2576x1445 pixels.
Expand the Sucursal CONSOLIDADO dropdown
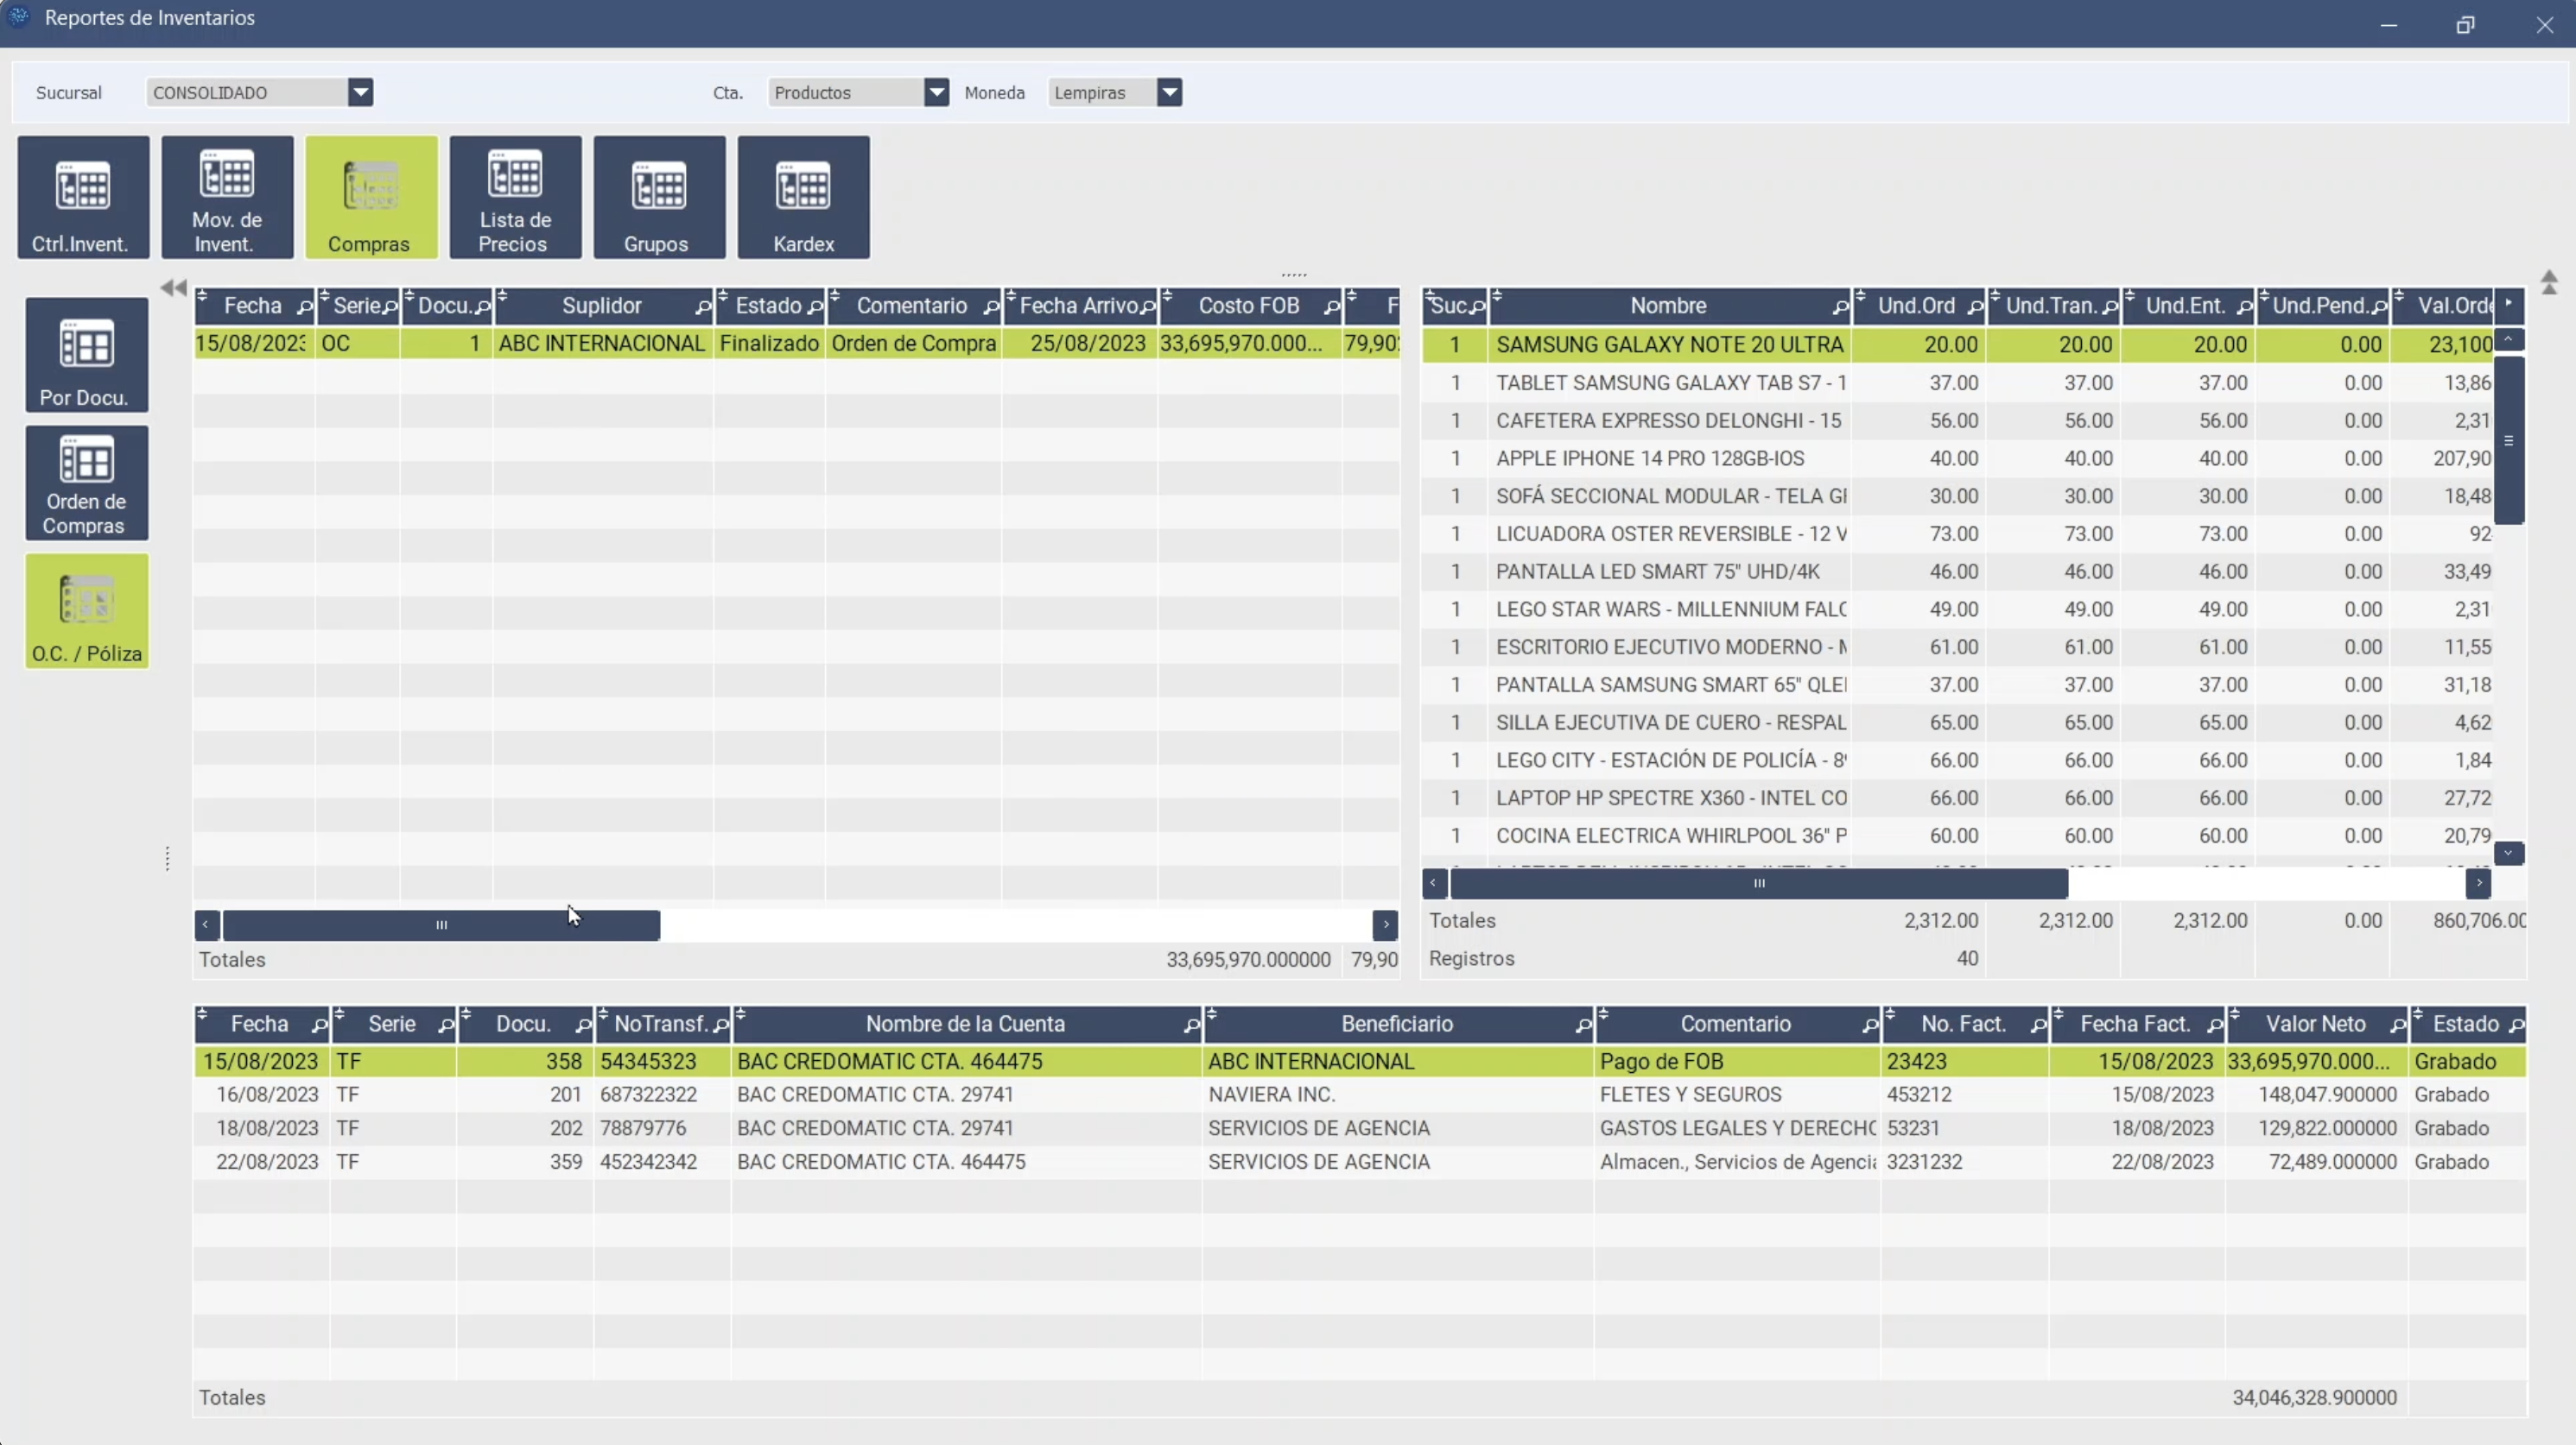click(360, 93)
